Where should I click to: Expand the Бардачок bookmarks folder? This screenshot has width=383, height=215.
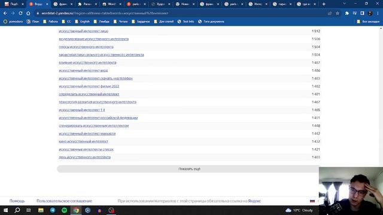141,21
